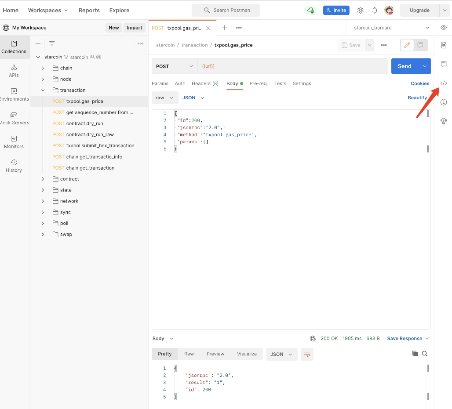Click the plus icon to create collection
Image resolution: width=452 pixels, height=409 pixels.
coord(38,43)
